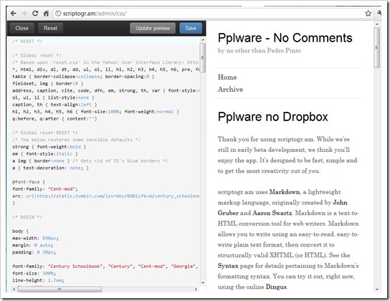Go to the browser home icon

(46, 13)
